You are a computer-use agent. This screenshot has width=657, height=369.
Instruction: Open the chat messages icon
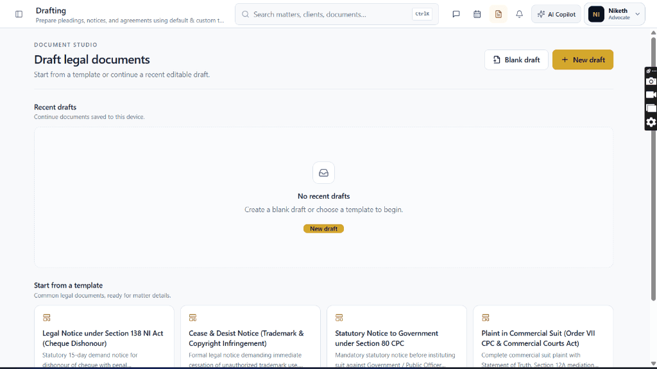[x=456, y=14]
